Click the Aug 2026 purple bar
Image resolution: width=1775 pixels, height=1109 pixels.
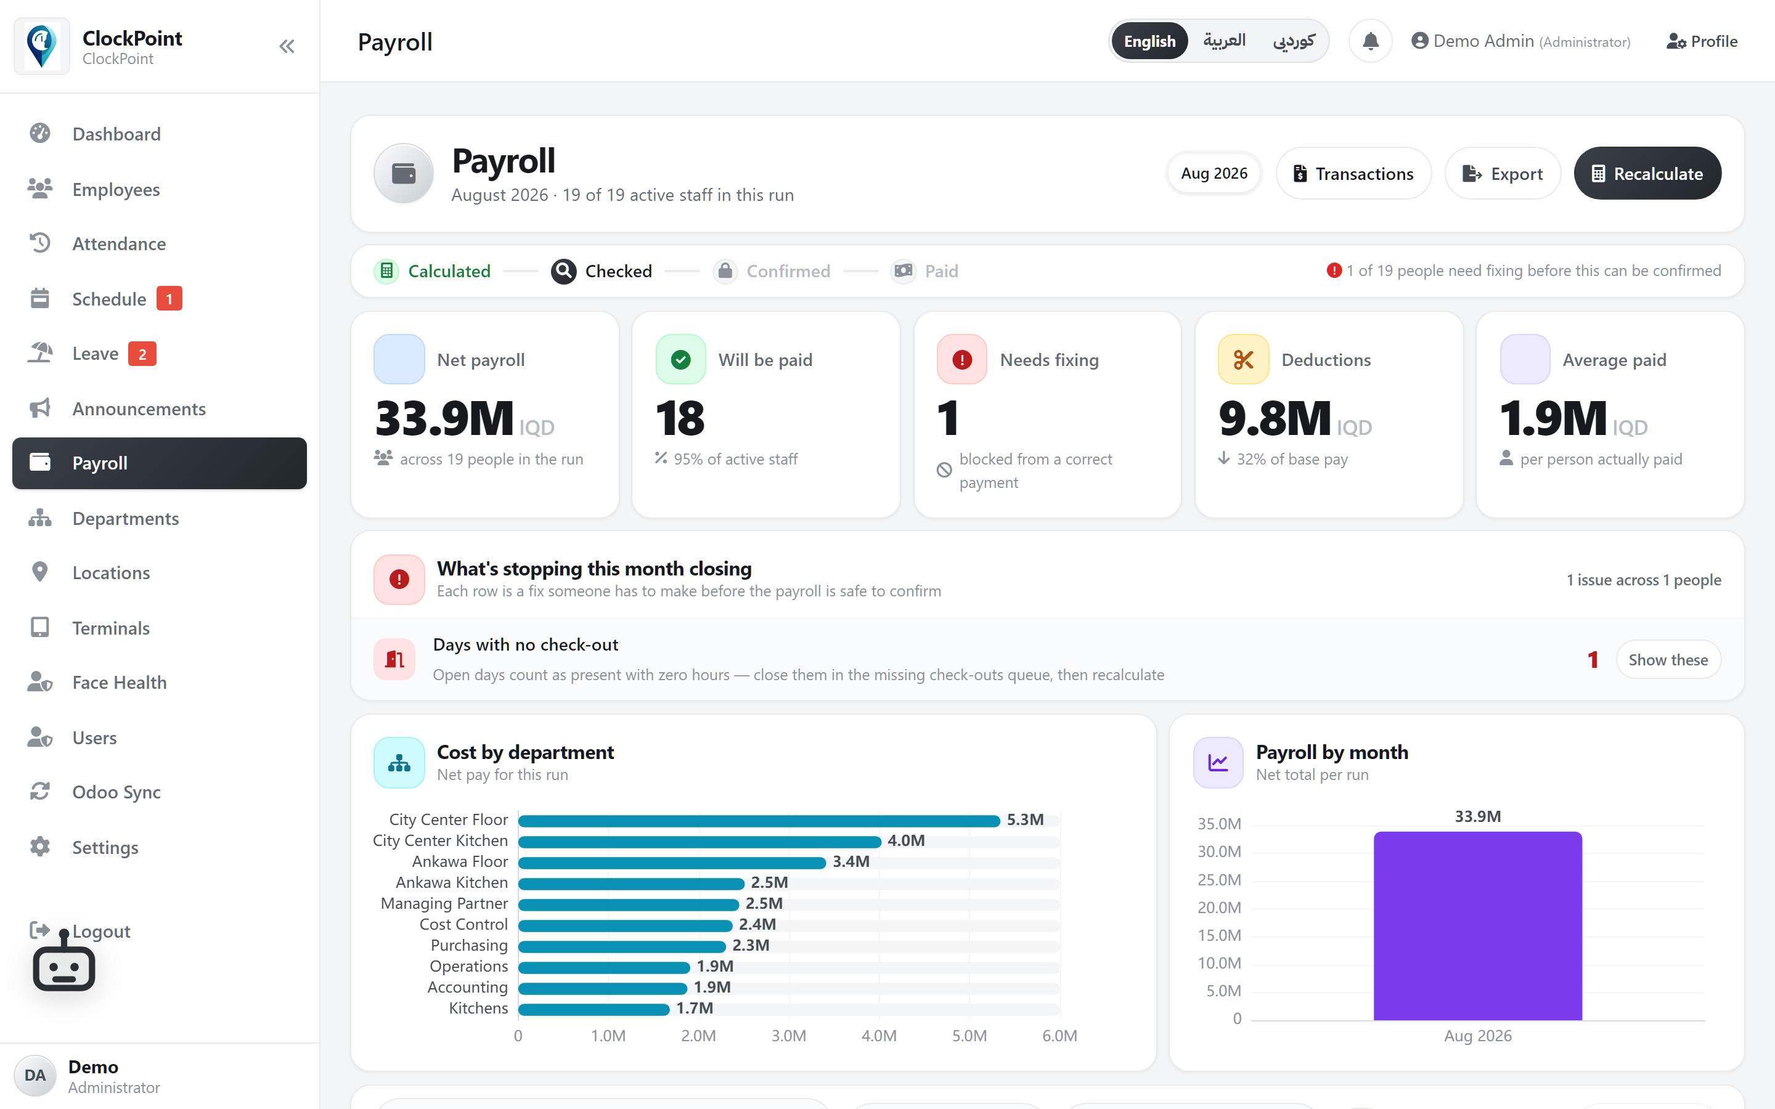pos(1477,925)
